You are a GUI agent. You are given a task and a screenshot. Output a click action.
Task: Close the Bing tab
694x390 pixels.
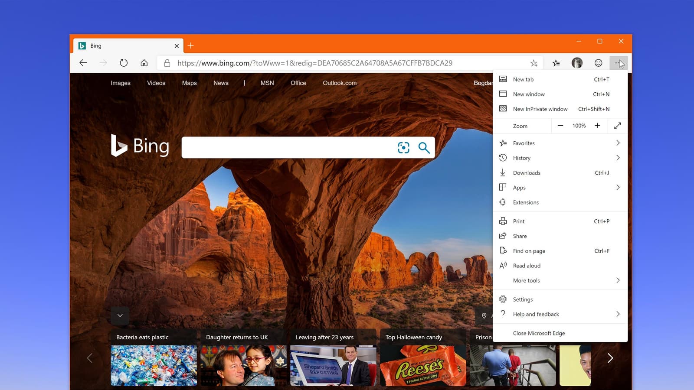pos(177,46)
